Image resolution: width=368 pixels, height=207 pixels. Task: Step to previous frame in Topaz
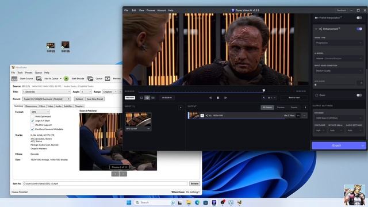click(x=210, y=98)
